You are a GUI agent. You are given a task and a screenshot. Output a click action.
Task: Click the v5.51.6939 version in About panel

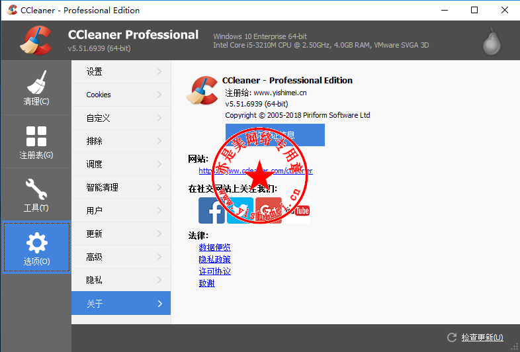(x=257, y=104)
